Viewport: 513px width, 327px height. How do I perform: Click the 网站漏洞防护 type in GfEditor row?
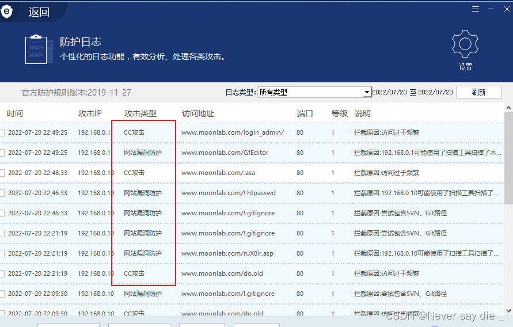pyautogui.click(x=143, y=153)
